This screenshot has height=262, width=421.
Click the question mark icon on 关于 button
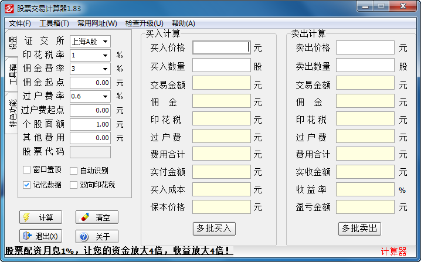coord(84,236)
